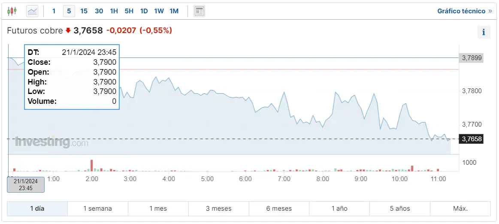Set interval to 1 minute
499x224 pixels.
[54, 11]
